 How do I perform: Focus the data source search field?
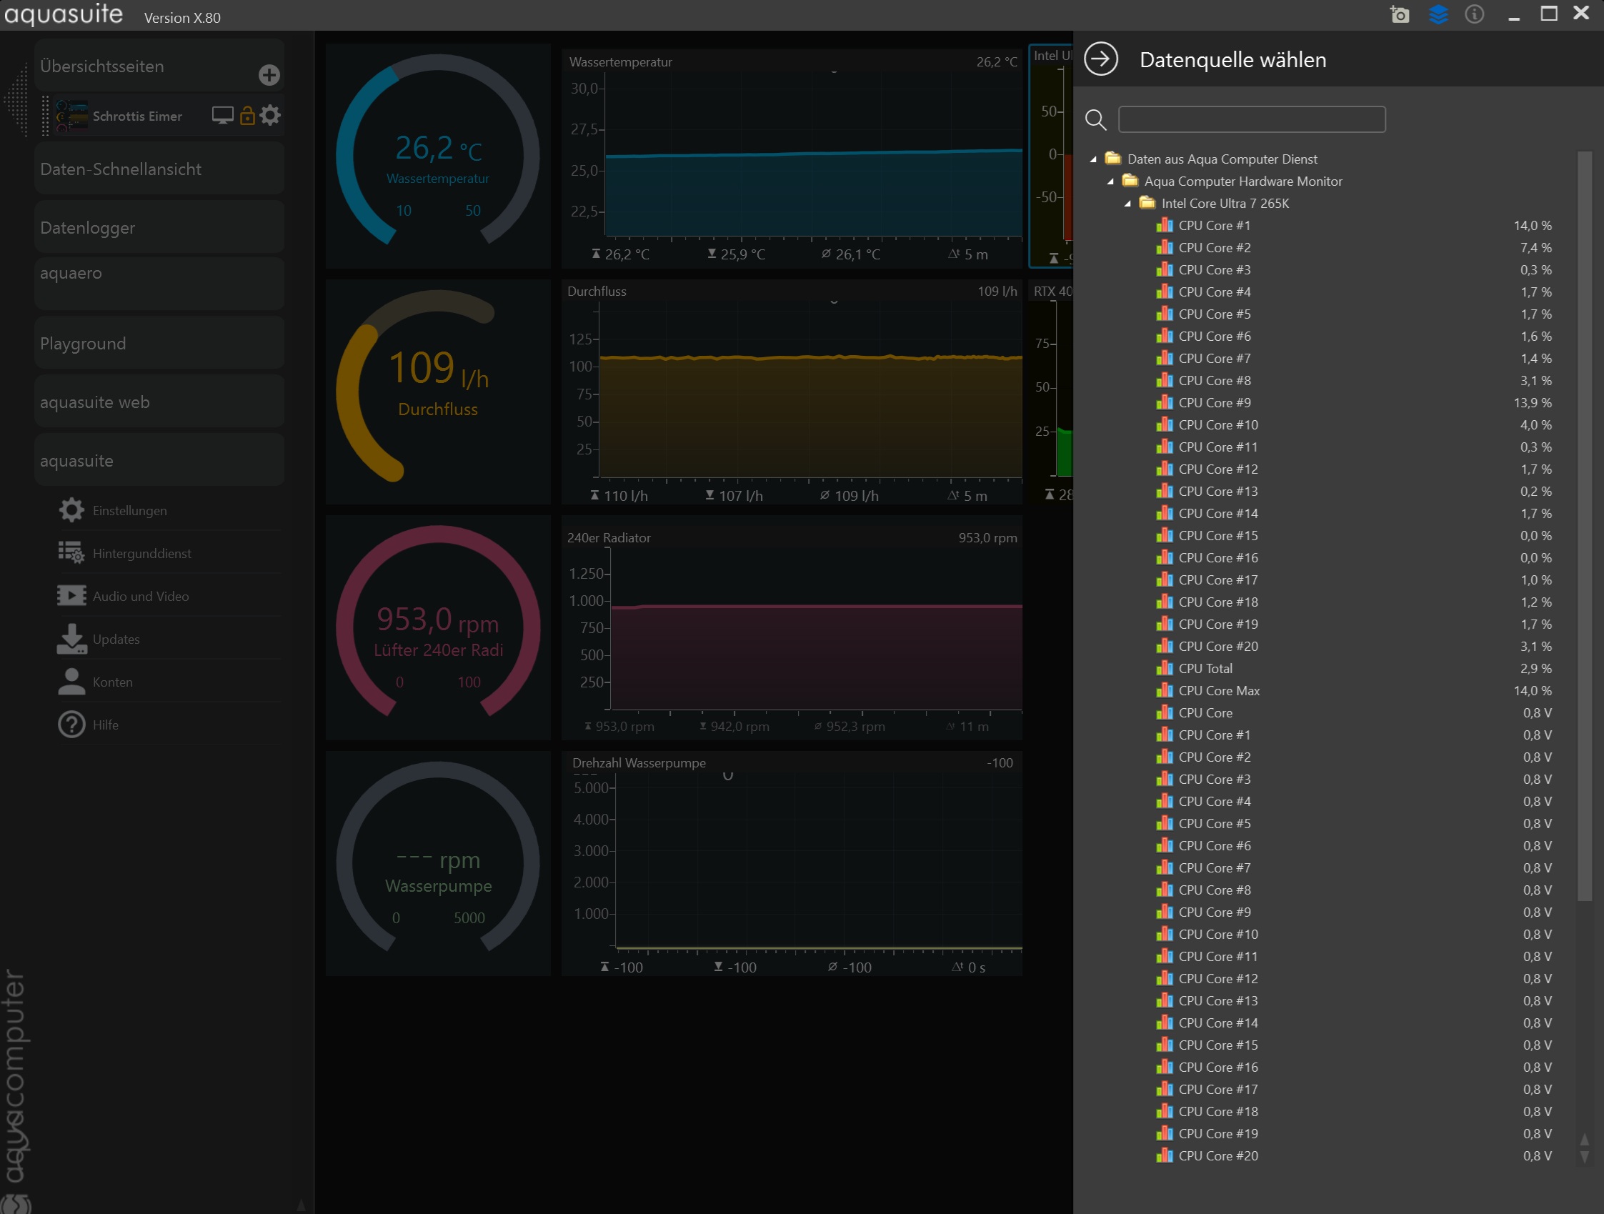(1252, 119)
